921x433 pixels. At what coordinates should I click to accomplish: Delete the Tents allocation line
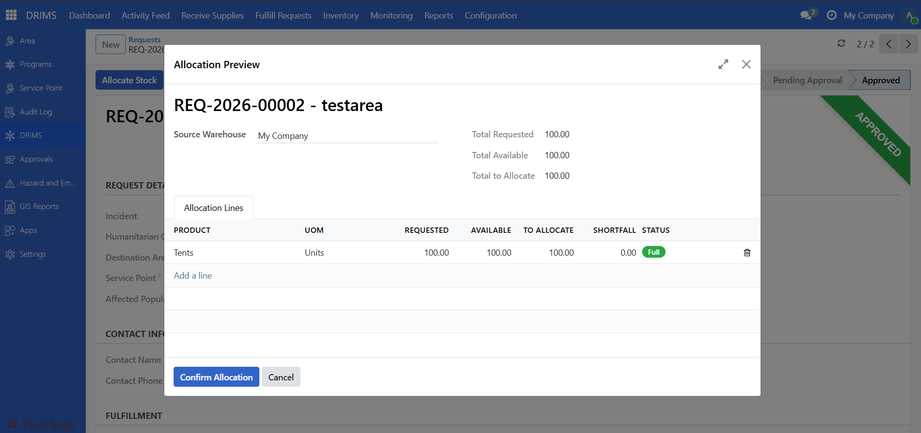[747, 252]
